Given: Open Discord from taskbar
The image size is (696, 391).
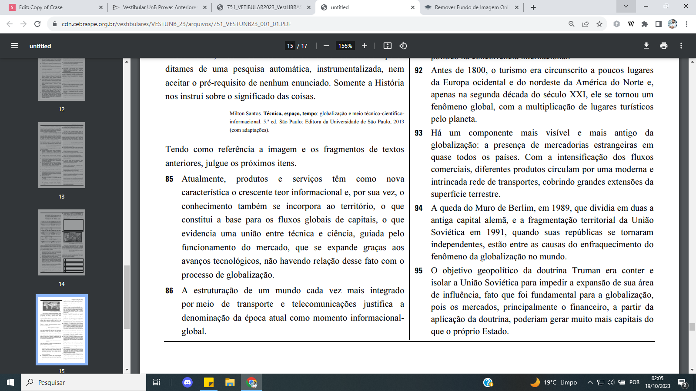Looking at the screenshot, I should click(187, 382).
